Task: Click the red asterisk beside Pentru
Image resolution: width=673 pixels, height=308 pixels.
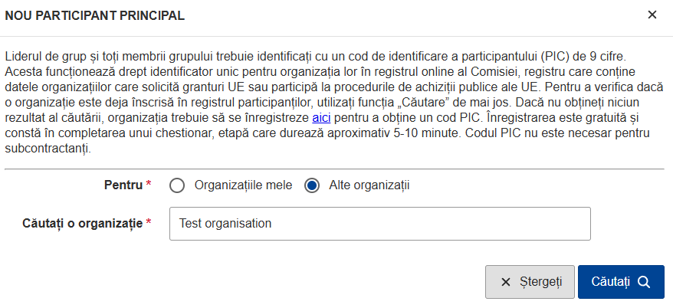Action: tap(149, 185)
